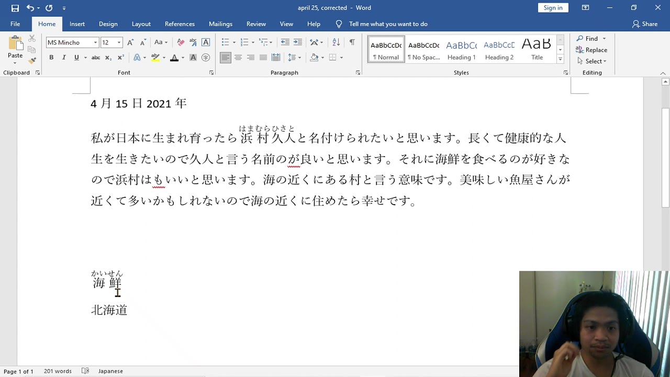This screenshot has width=670, height=377.
Task: Toggle Bold formatting
Action: click(51, 58)
